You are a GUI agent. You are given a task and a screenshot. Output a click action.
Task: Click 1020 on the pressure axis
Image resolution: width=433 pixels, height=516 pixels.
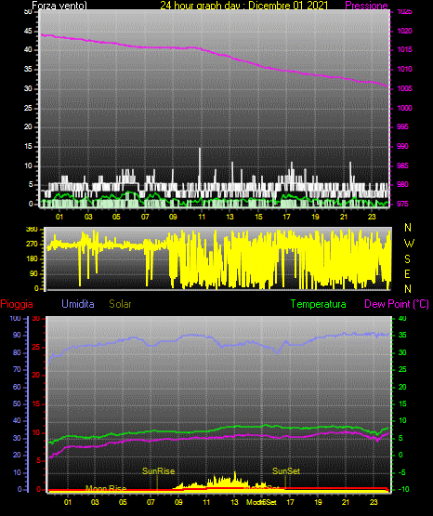(404, 31)
